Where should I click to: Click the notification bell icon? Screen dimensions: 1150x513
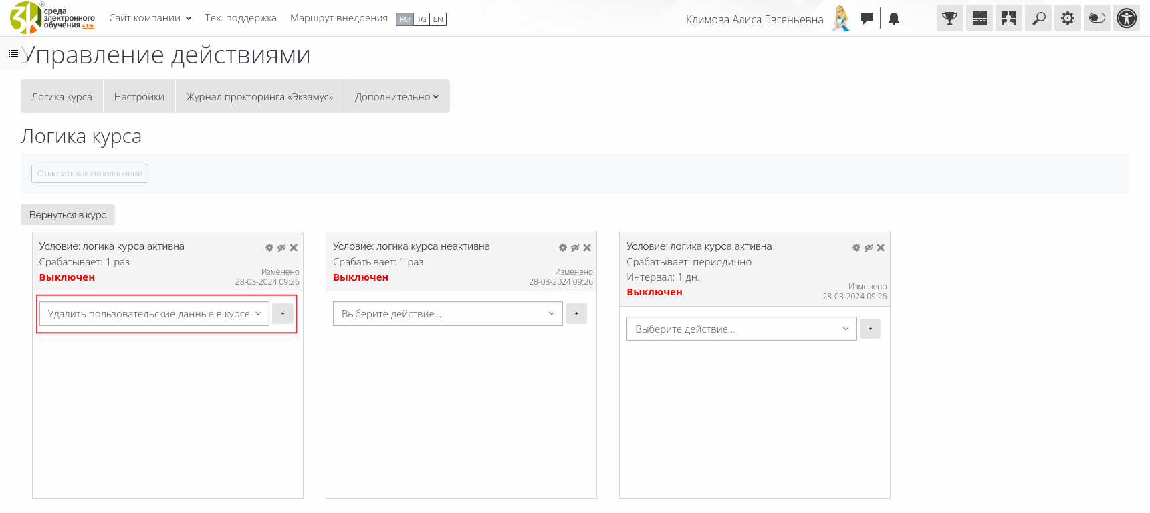coord(894,19)
